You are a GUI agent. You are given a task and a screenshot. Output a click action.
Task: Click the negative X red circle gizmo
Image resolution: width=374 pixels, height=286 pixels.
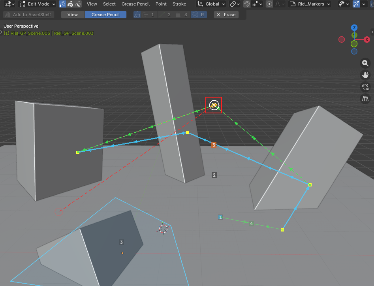pos(342,40)
